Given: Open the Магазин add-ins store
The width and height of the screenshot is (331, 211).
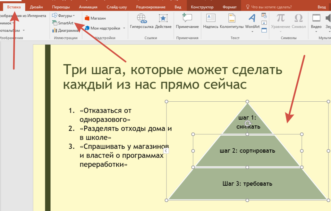Looking at the screenshot, I should (95, 18).
